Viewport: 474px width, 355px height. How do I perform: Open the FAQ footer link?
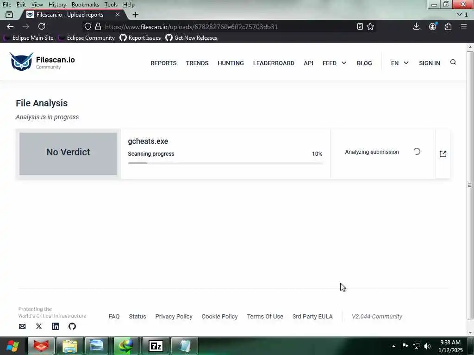click(x=114, y=316)
